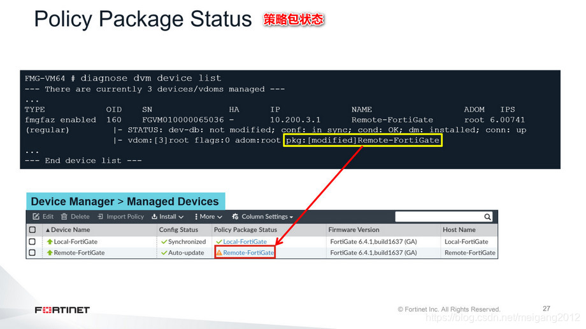Check the Remote-FortiGate row checkbox
The image size is (586, 329).
[32, 253]
